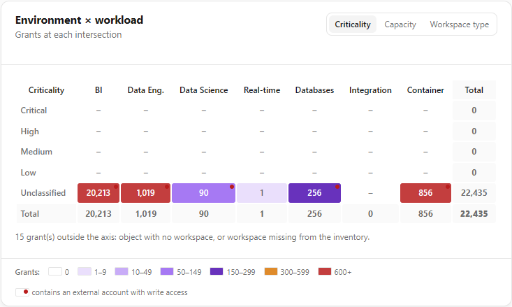
Task: Click the 15 grant(s) outside the axis note
Action: pos(192,237)
